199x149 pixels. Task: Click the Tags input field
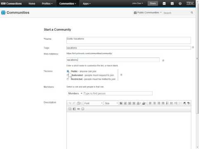tap(129, 48)
